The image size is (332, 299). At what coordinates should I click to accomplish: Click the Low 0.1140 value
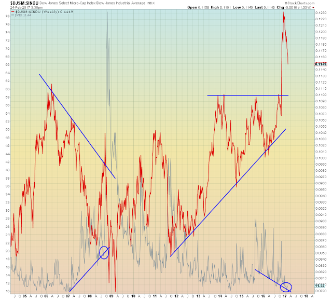243,7
